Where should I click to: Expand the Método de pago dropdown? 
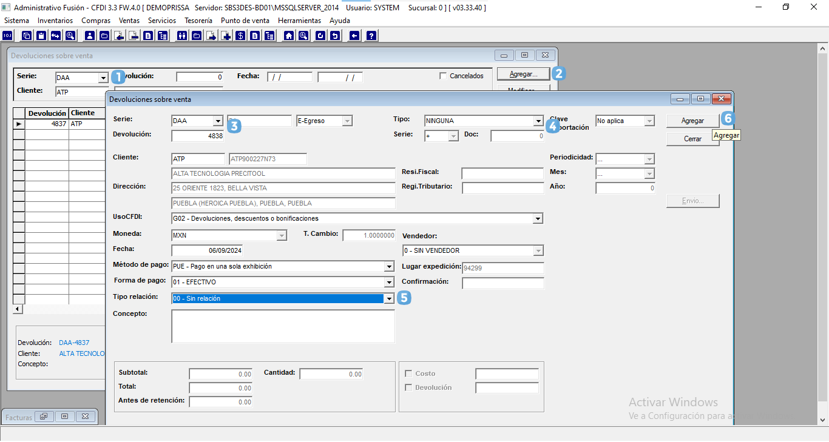tap(389, 267)
